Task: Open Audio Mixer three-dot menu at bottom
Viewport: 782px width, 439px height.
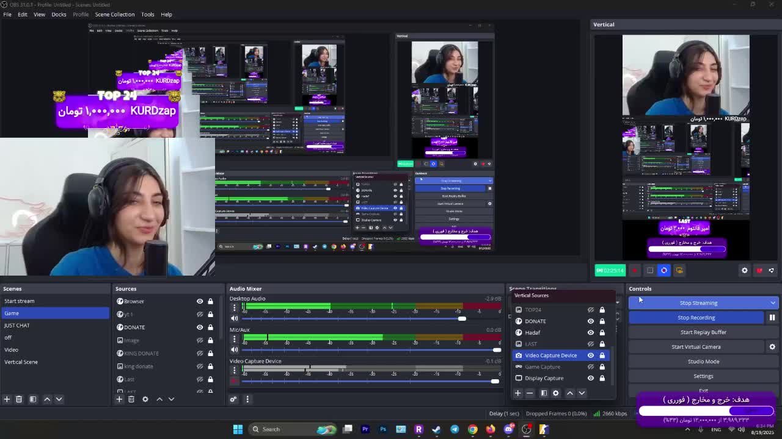Action: pyautogui.click(x=247, y=399)
